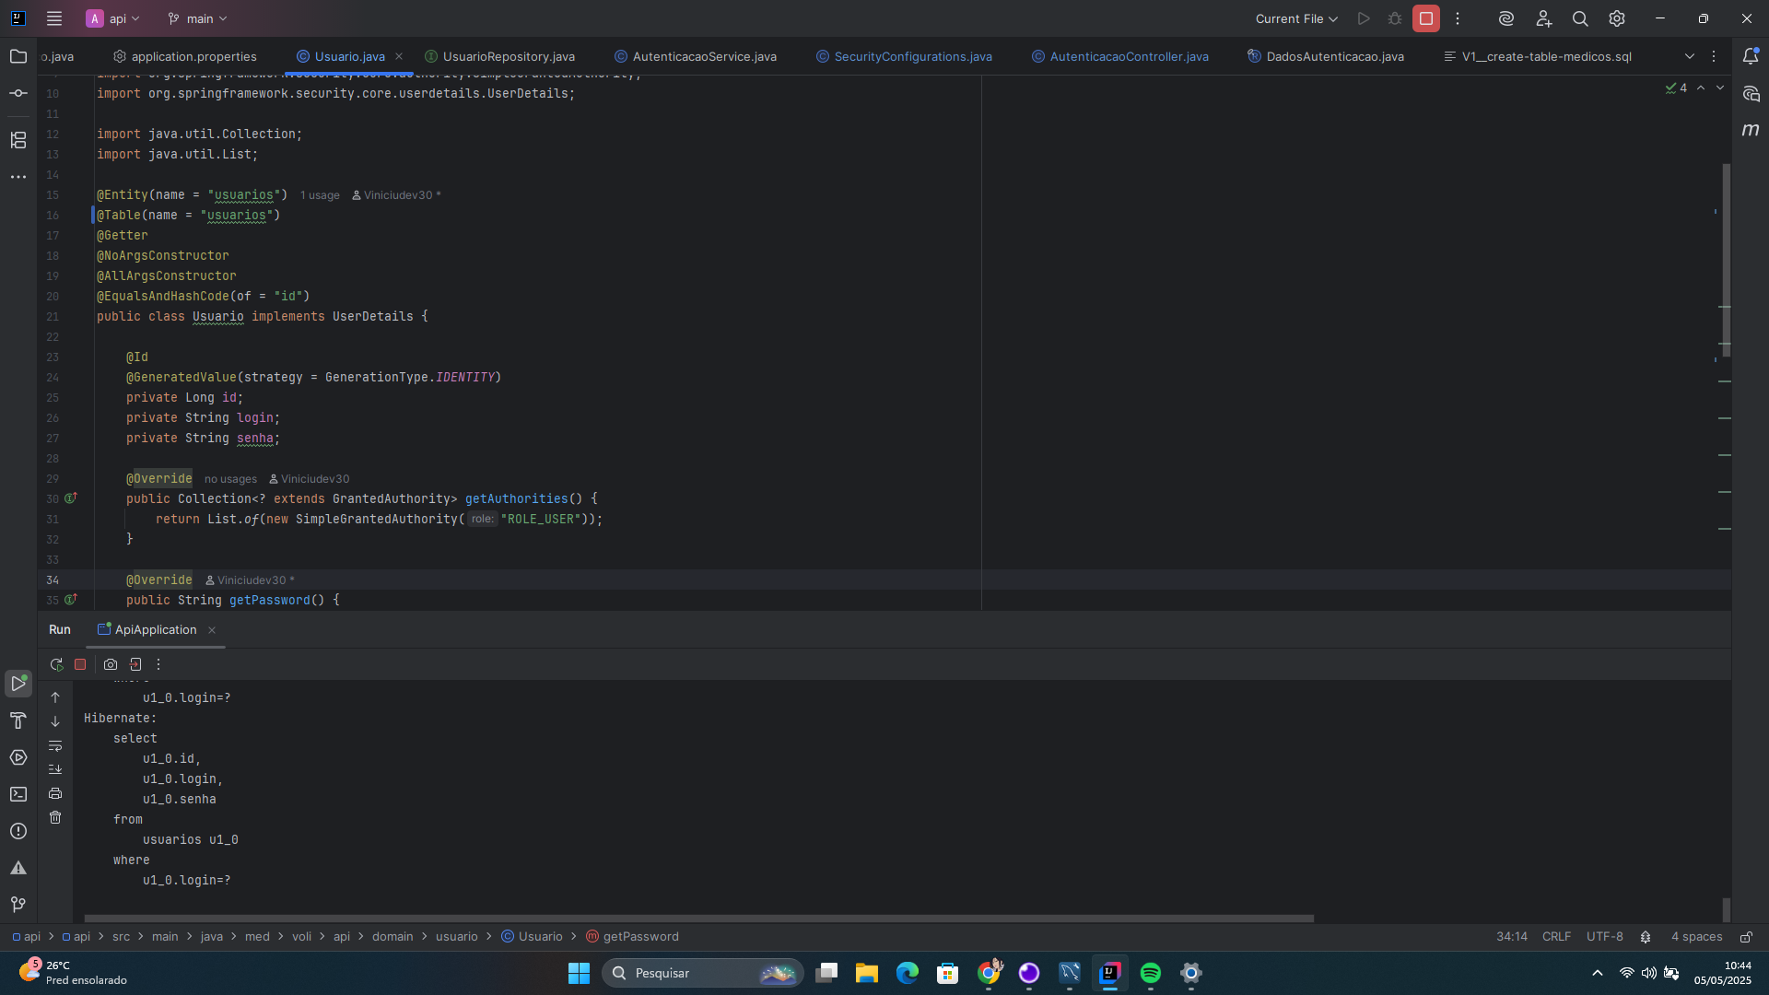Open the Code With Me icon
1769x995 pixels.
pyautogui.click(x=1544, y=18)
